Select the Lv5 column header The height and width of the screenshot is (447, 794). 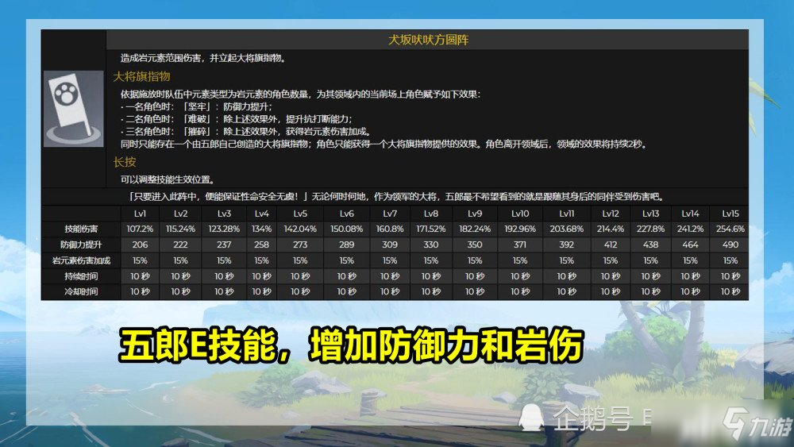pos(300,214)
